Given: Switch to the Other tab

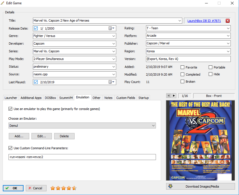Looking at the screenshot, I should click(96, 98).
